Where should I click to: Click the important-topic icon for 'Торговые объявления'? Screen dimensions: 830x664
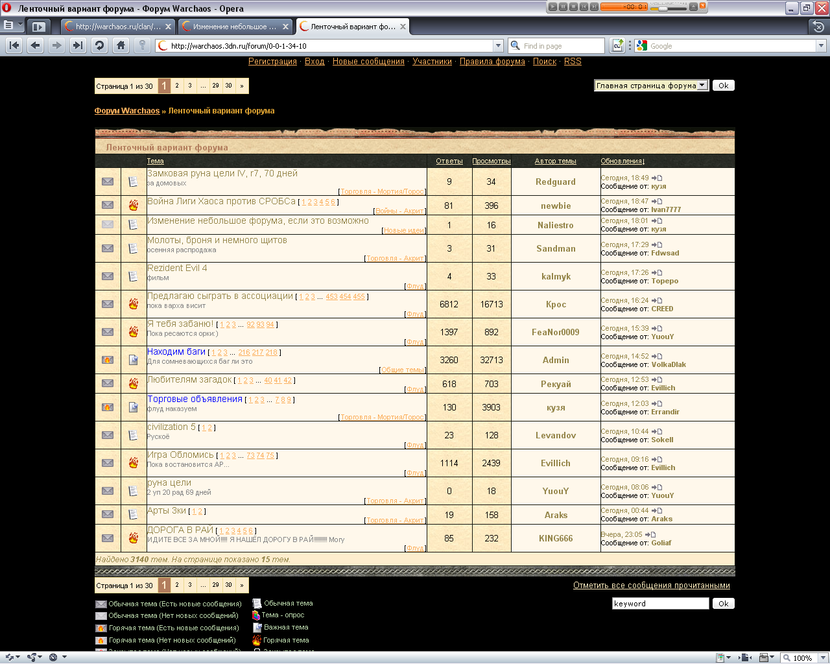133,407
